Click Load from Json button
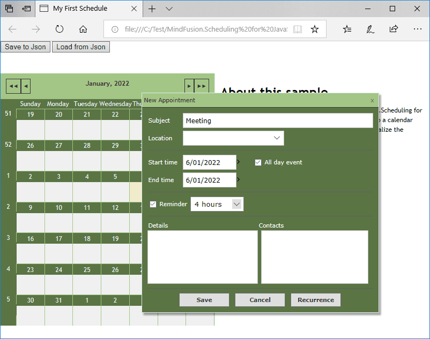430x339 pixels. [81, 47]
